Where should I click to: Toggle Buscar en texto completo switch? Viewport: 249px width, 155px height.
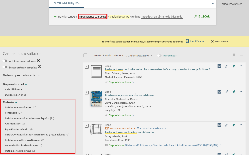[x=5, y=67]
